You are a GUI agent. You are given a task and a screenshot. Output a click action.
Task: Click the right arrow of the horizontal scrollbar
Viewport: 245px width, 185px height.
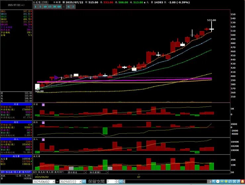pos(210,182)
